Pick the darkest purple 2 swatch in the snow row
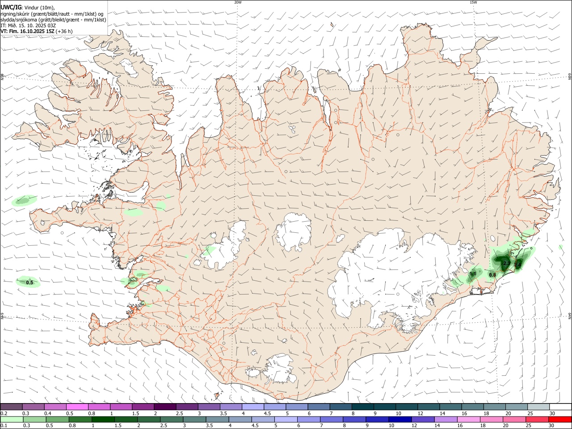Viewport: 572px width, 429px height. (x=165, y=407)
